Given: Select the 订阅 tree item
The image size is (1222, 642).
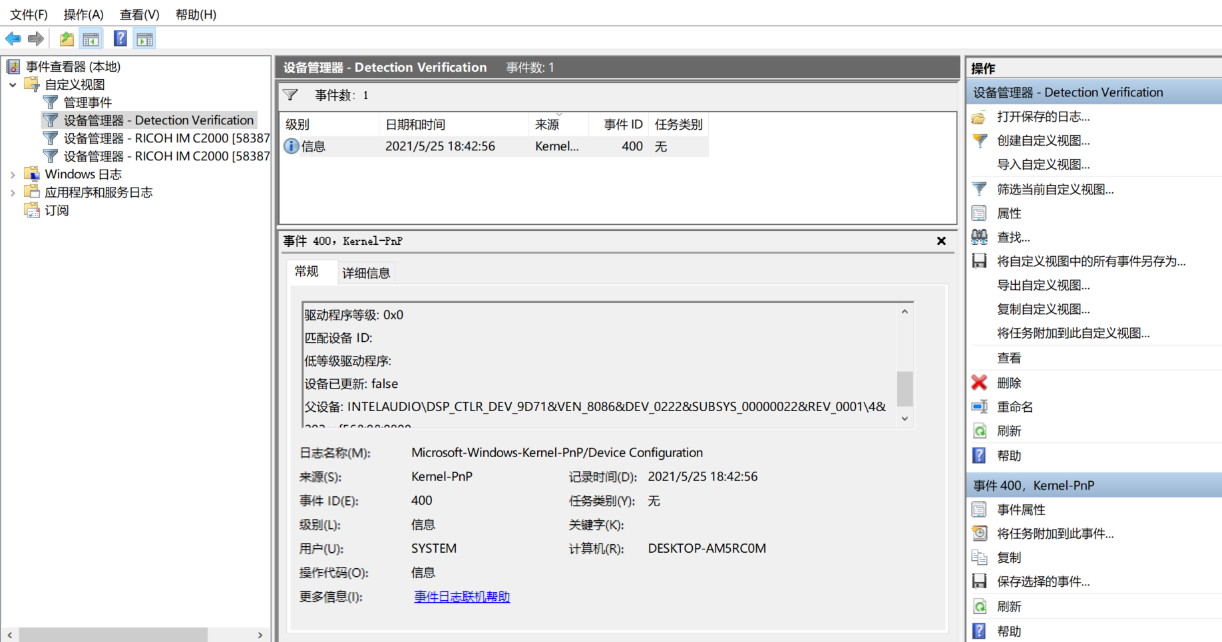Looking at the screenshot, I should [x=57, y=210].
